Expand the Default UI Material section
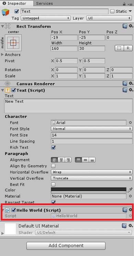The width and height of the screenshot is (134, 256). click(x=2, y=233)
